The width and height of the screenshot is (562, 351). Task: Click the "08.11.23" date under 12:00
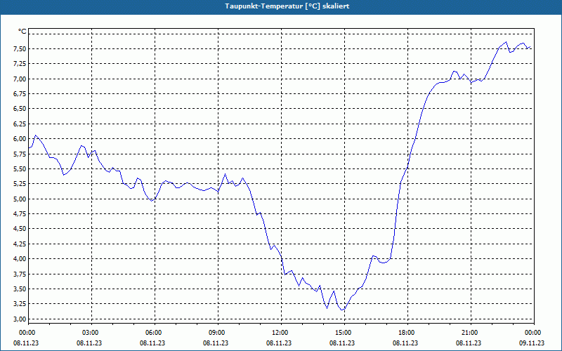279,343
